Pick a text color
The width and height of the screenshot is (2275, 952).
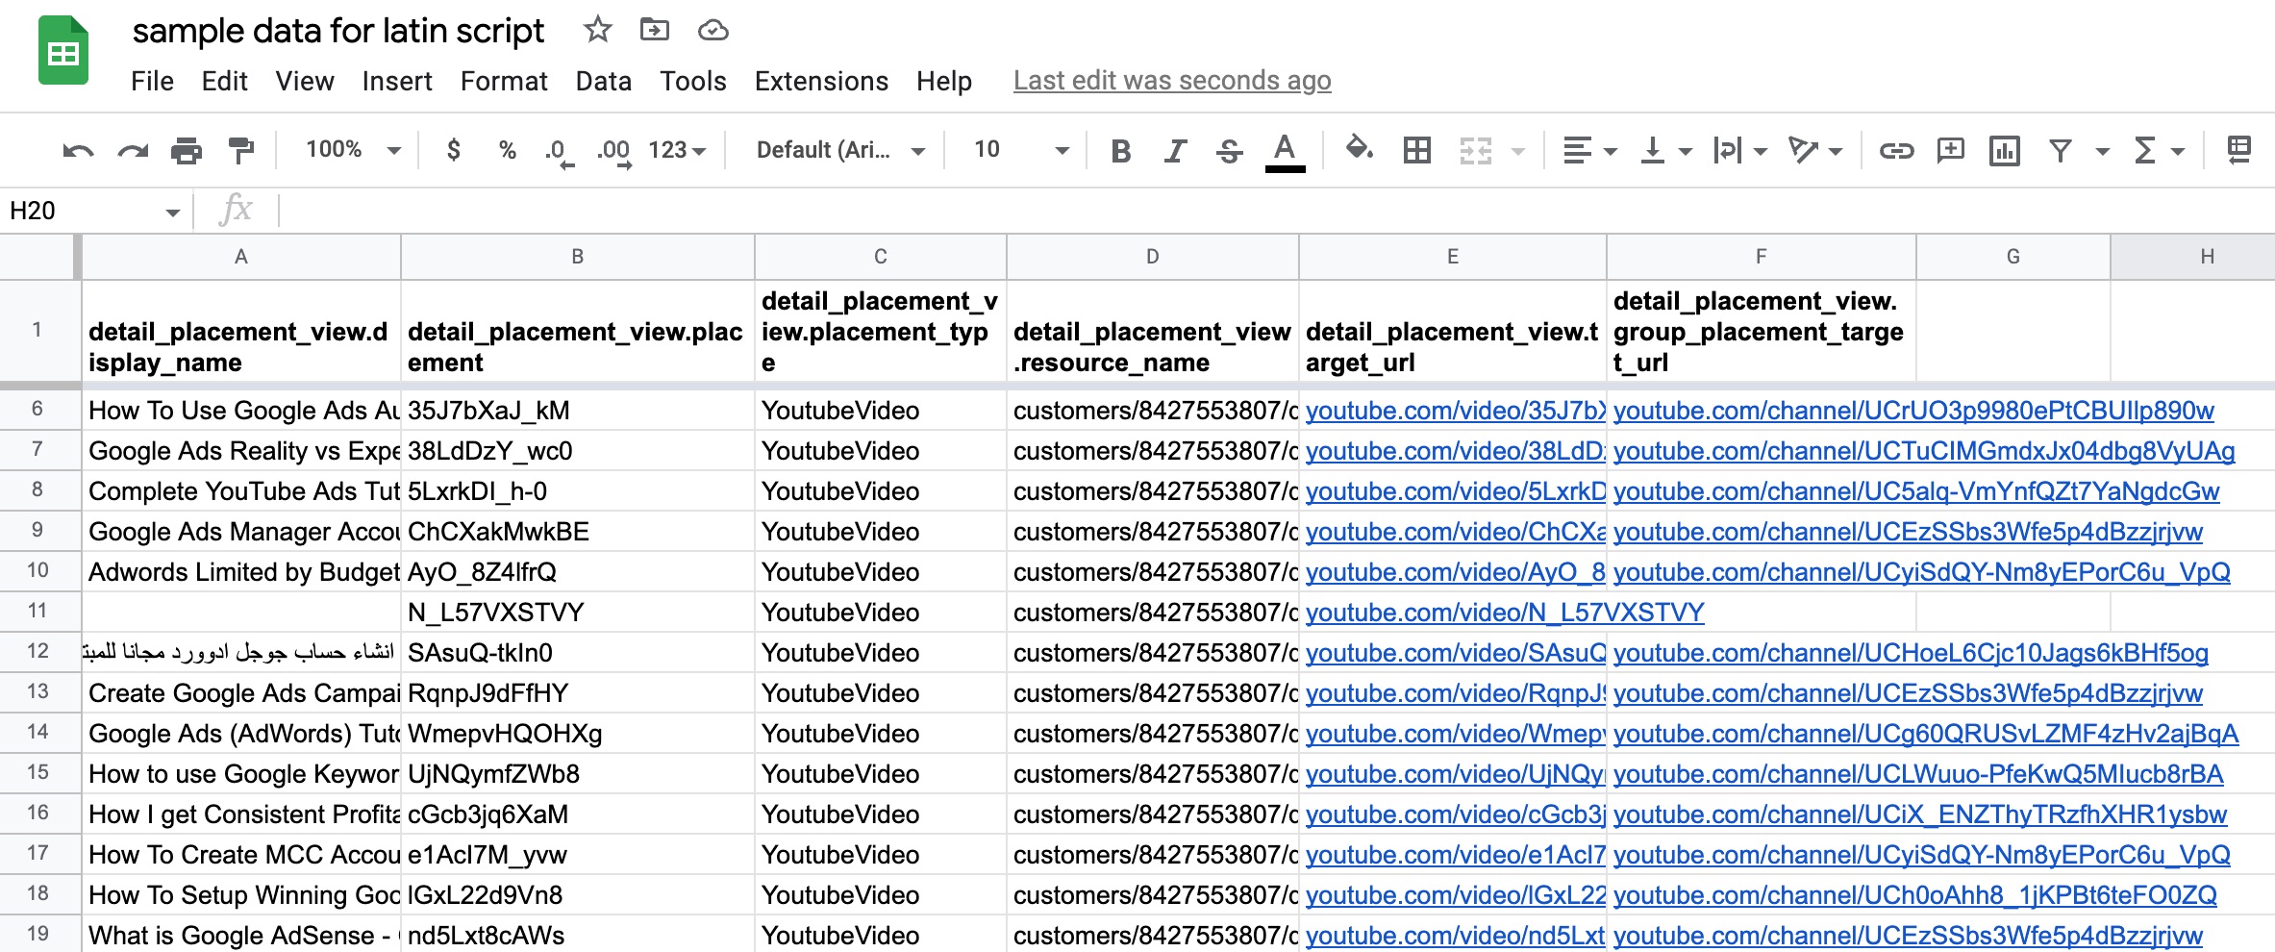1286,150
